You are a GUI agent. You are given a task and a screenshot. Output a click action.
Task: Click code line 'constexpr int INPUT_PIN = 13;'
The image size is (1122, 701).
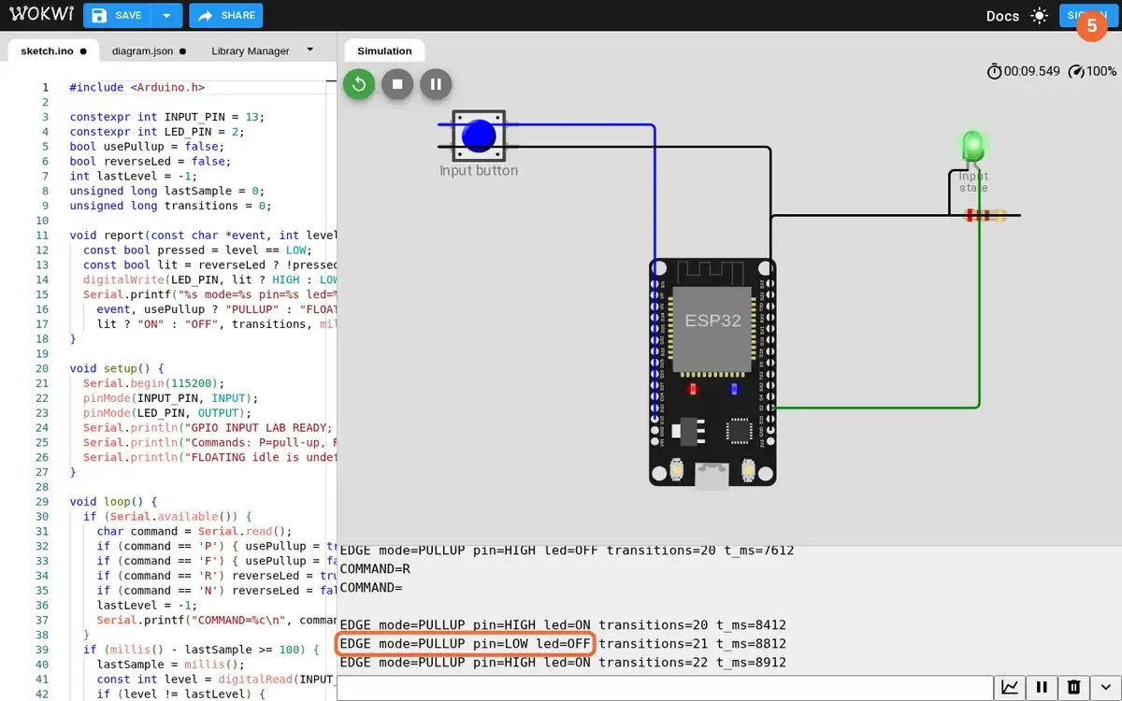[x=167, y=117]
